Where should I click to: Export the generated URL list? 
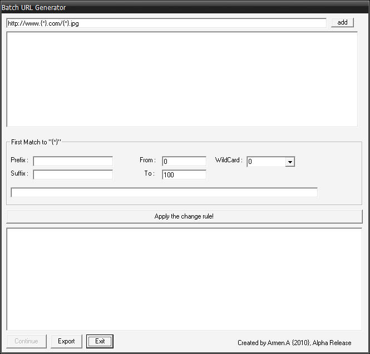66,341
